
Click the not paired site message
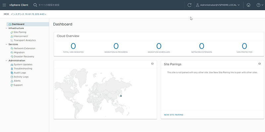(x=212, y=73)
